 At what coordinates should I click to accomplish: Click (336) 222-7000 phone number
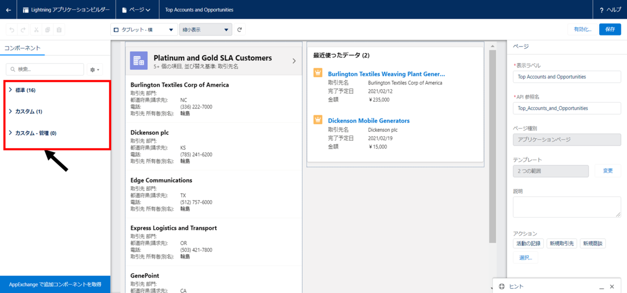pos(196,107)
